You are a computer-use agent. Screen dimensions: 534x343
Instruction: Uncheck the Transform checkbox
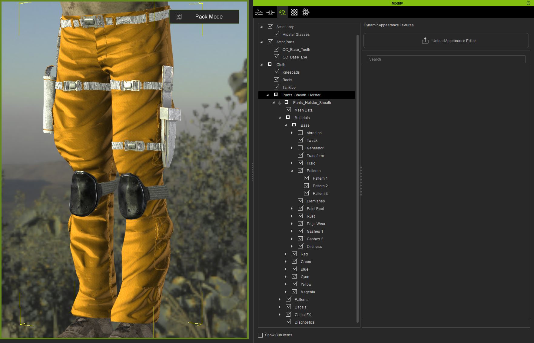(x=300, y=155)
